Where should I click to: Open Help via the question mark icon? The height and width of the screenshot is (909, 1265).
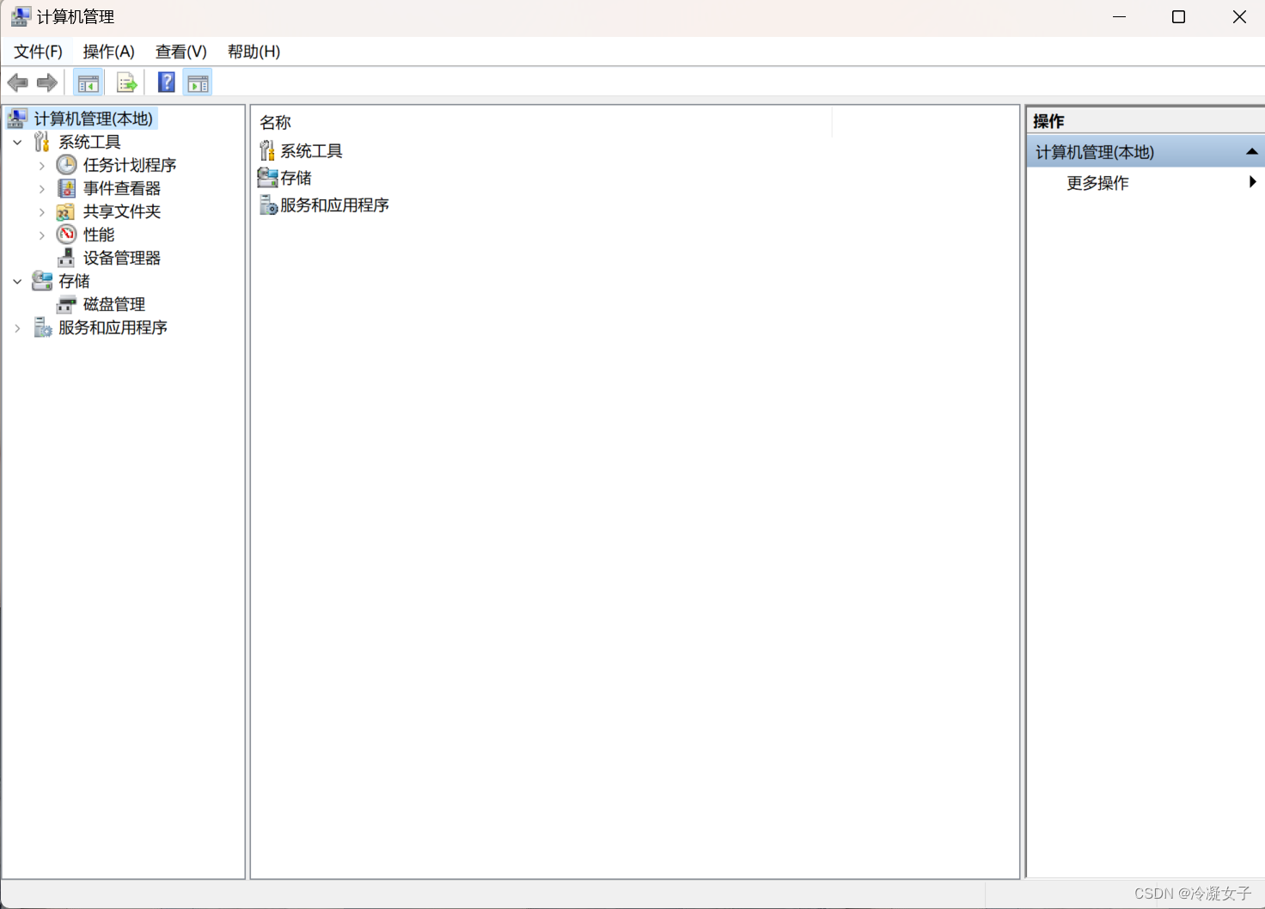(x=167, y=82)
